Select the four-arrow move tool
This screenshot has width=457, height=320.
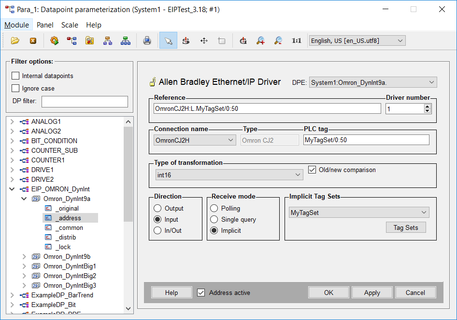coord(204,41)
